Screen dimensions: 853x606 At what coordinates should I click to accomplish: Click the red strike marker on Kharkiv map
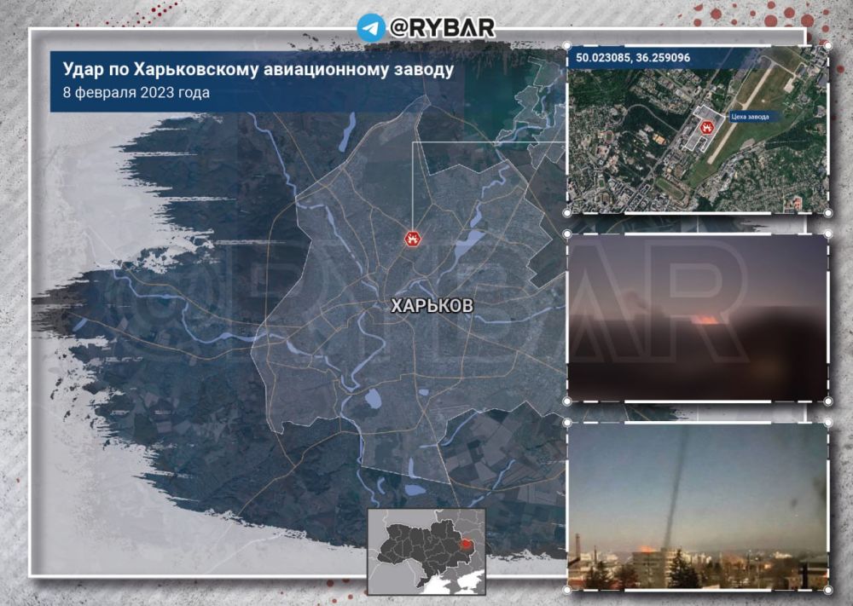coord(413,239)
